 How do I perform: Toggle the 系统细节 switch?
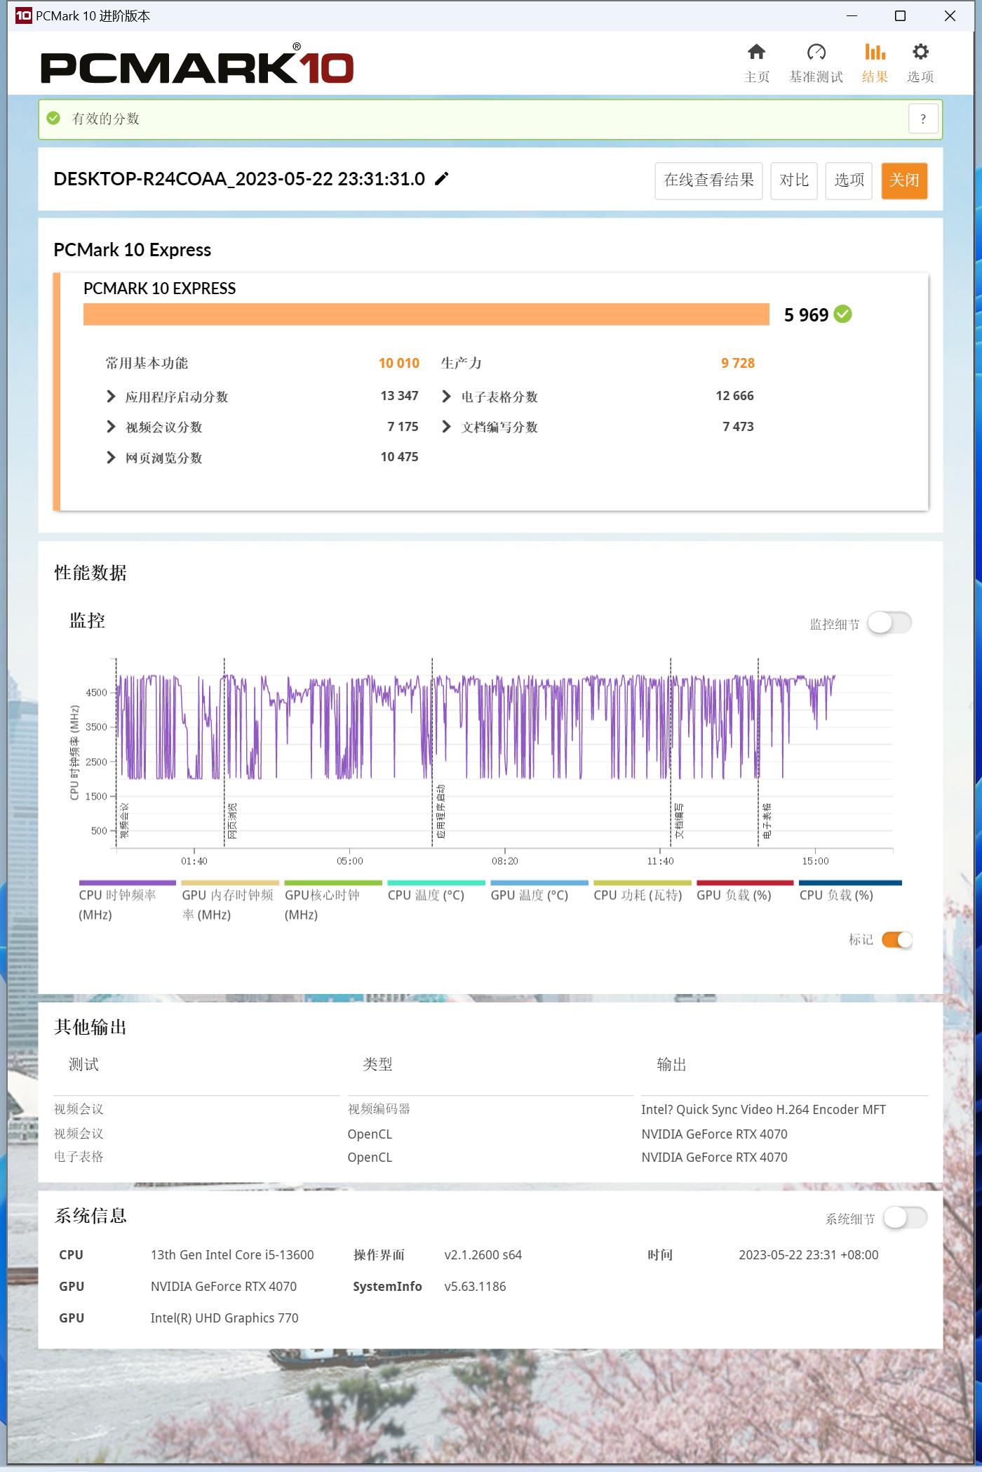905,1218
